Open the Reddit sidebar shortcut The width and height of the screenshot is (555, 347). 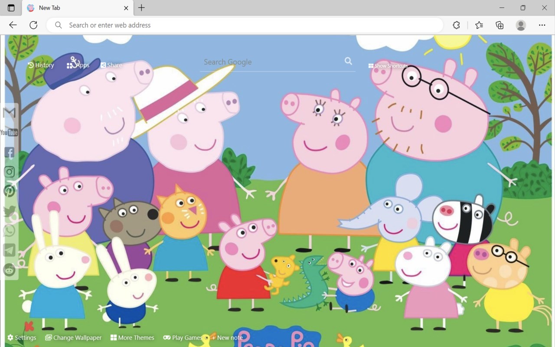point(9,270)
